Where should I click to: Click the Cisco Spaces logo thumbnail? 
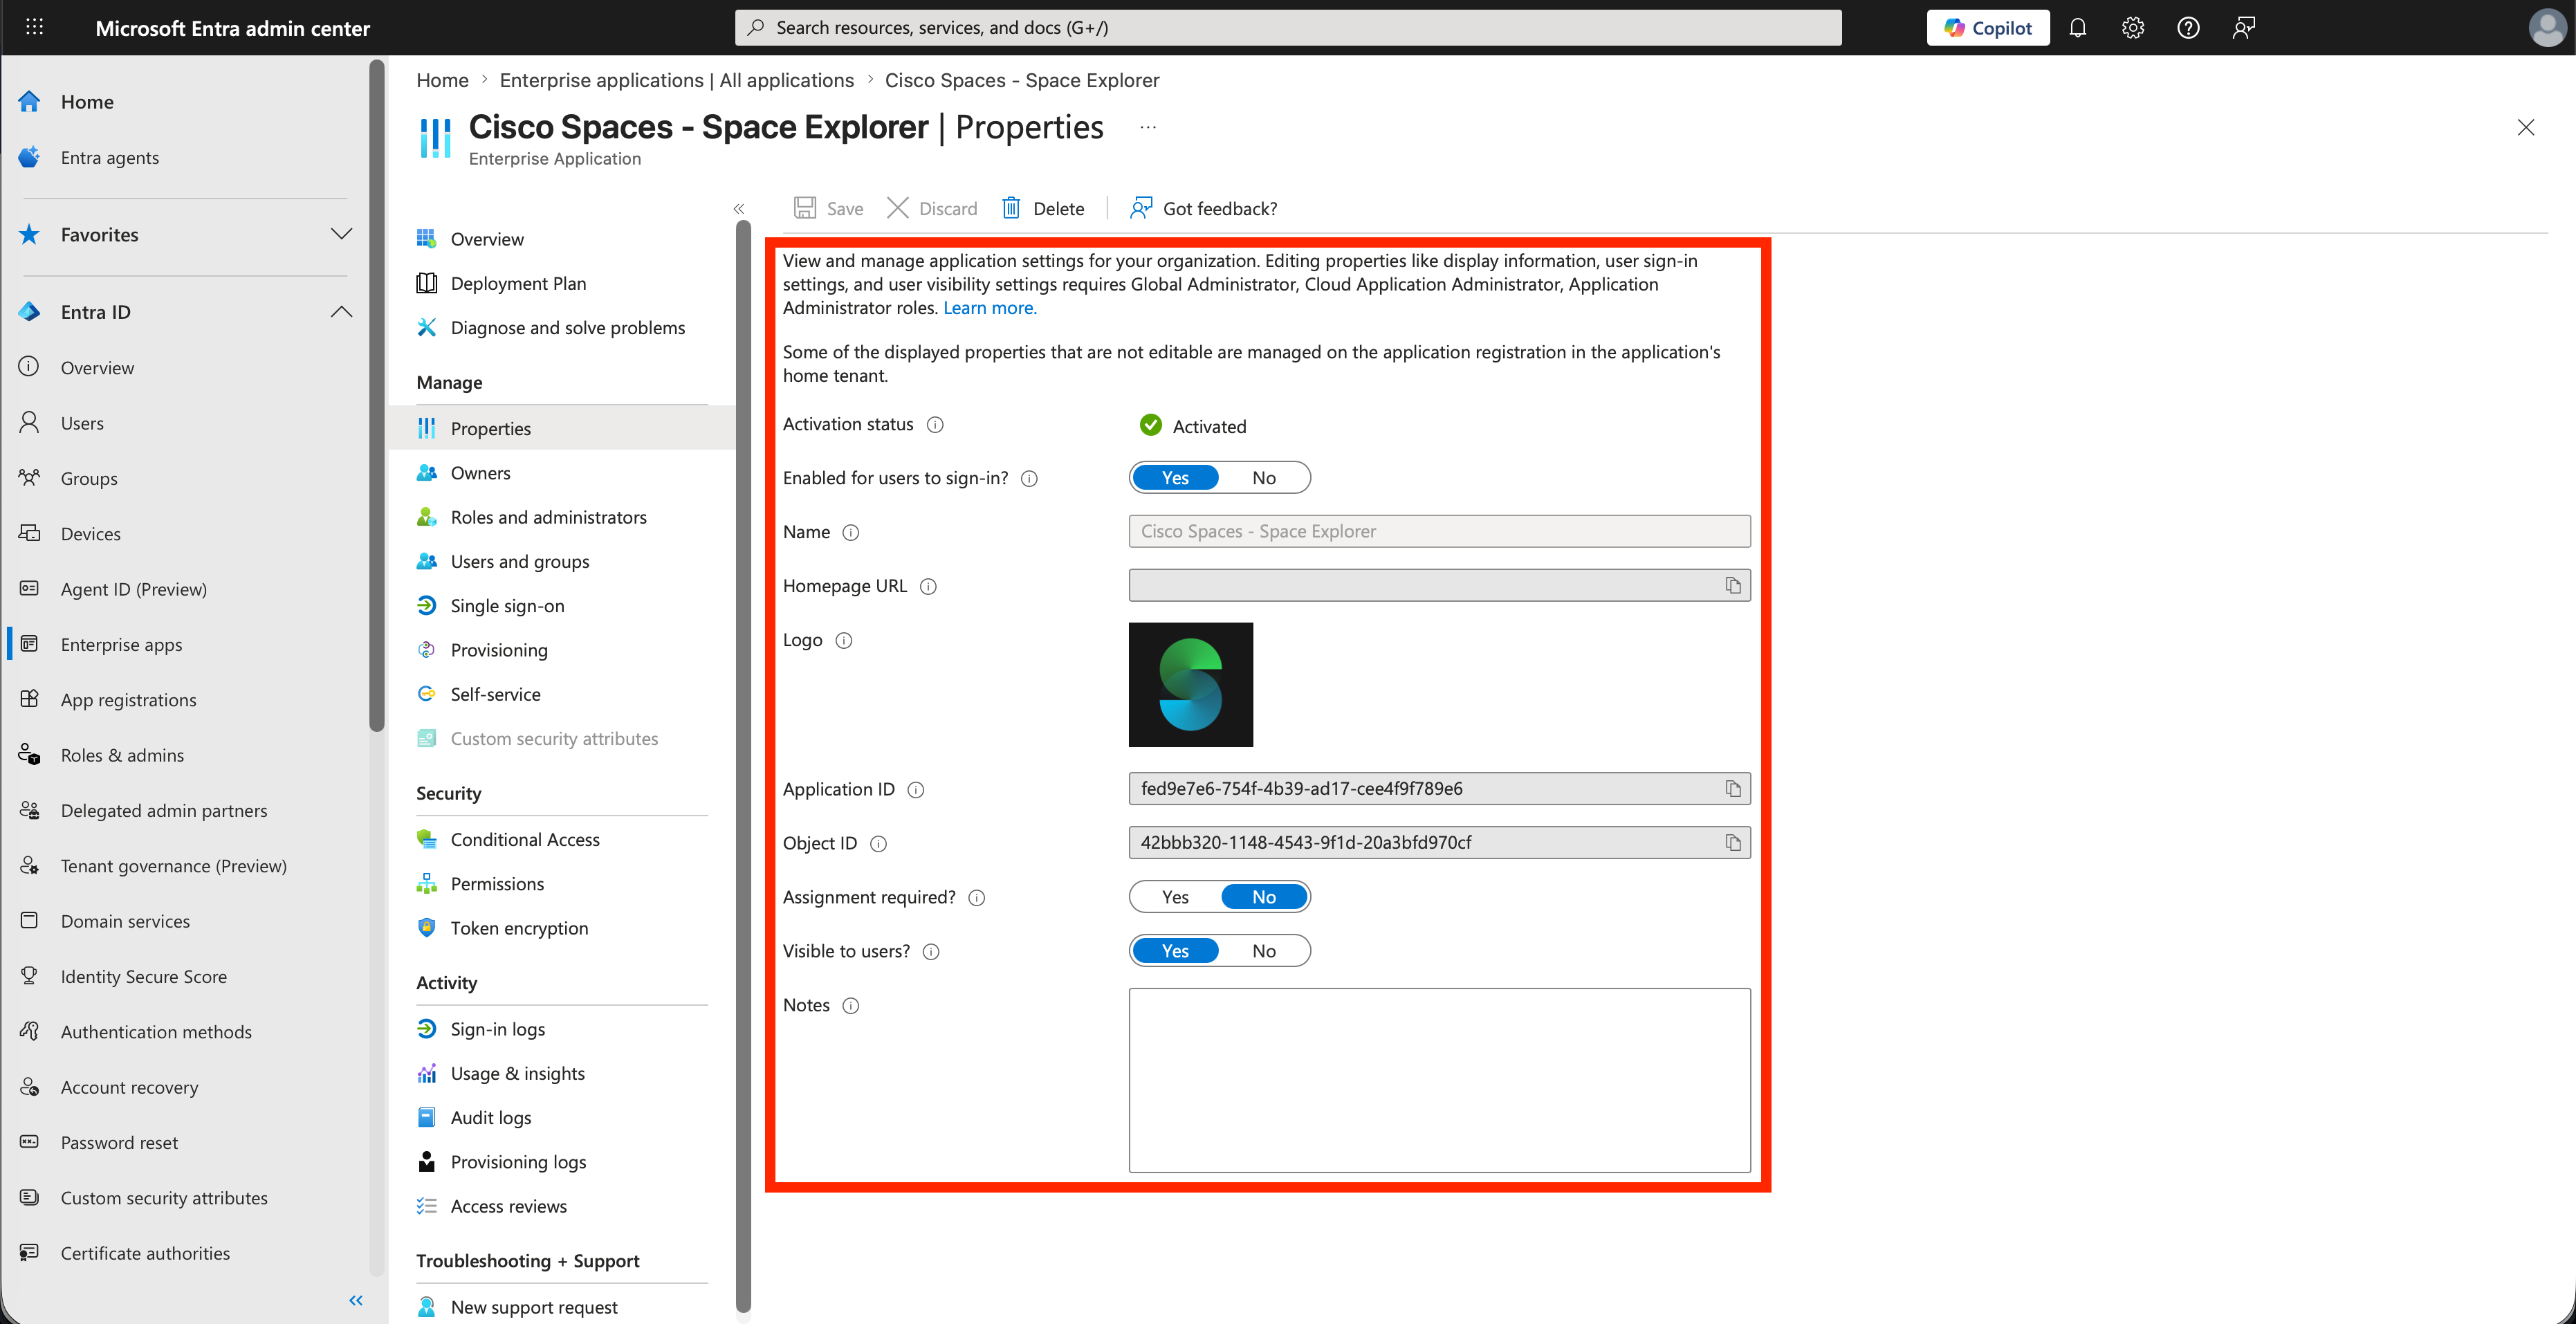pyautogui.click(x=1190, y=685)
